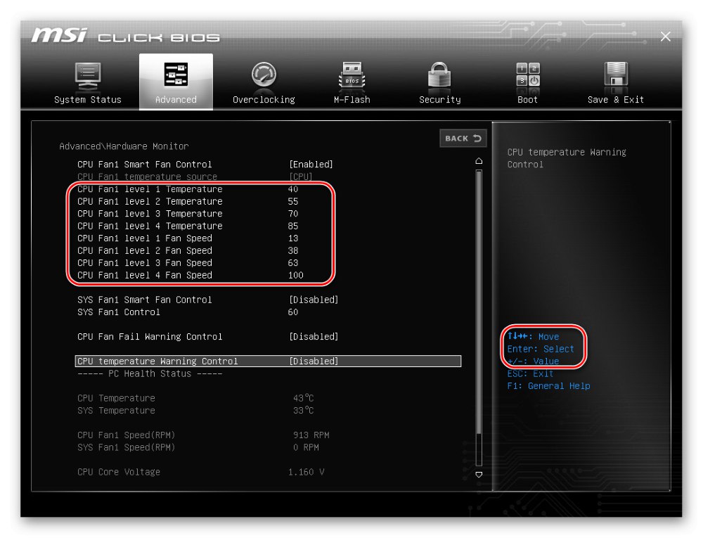Click the F1: General Help hint
This screenshot has width=703, height=538.
tap(548, 386)
